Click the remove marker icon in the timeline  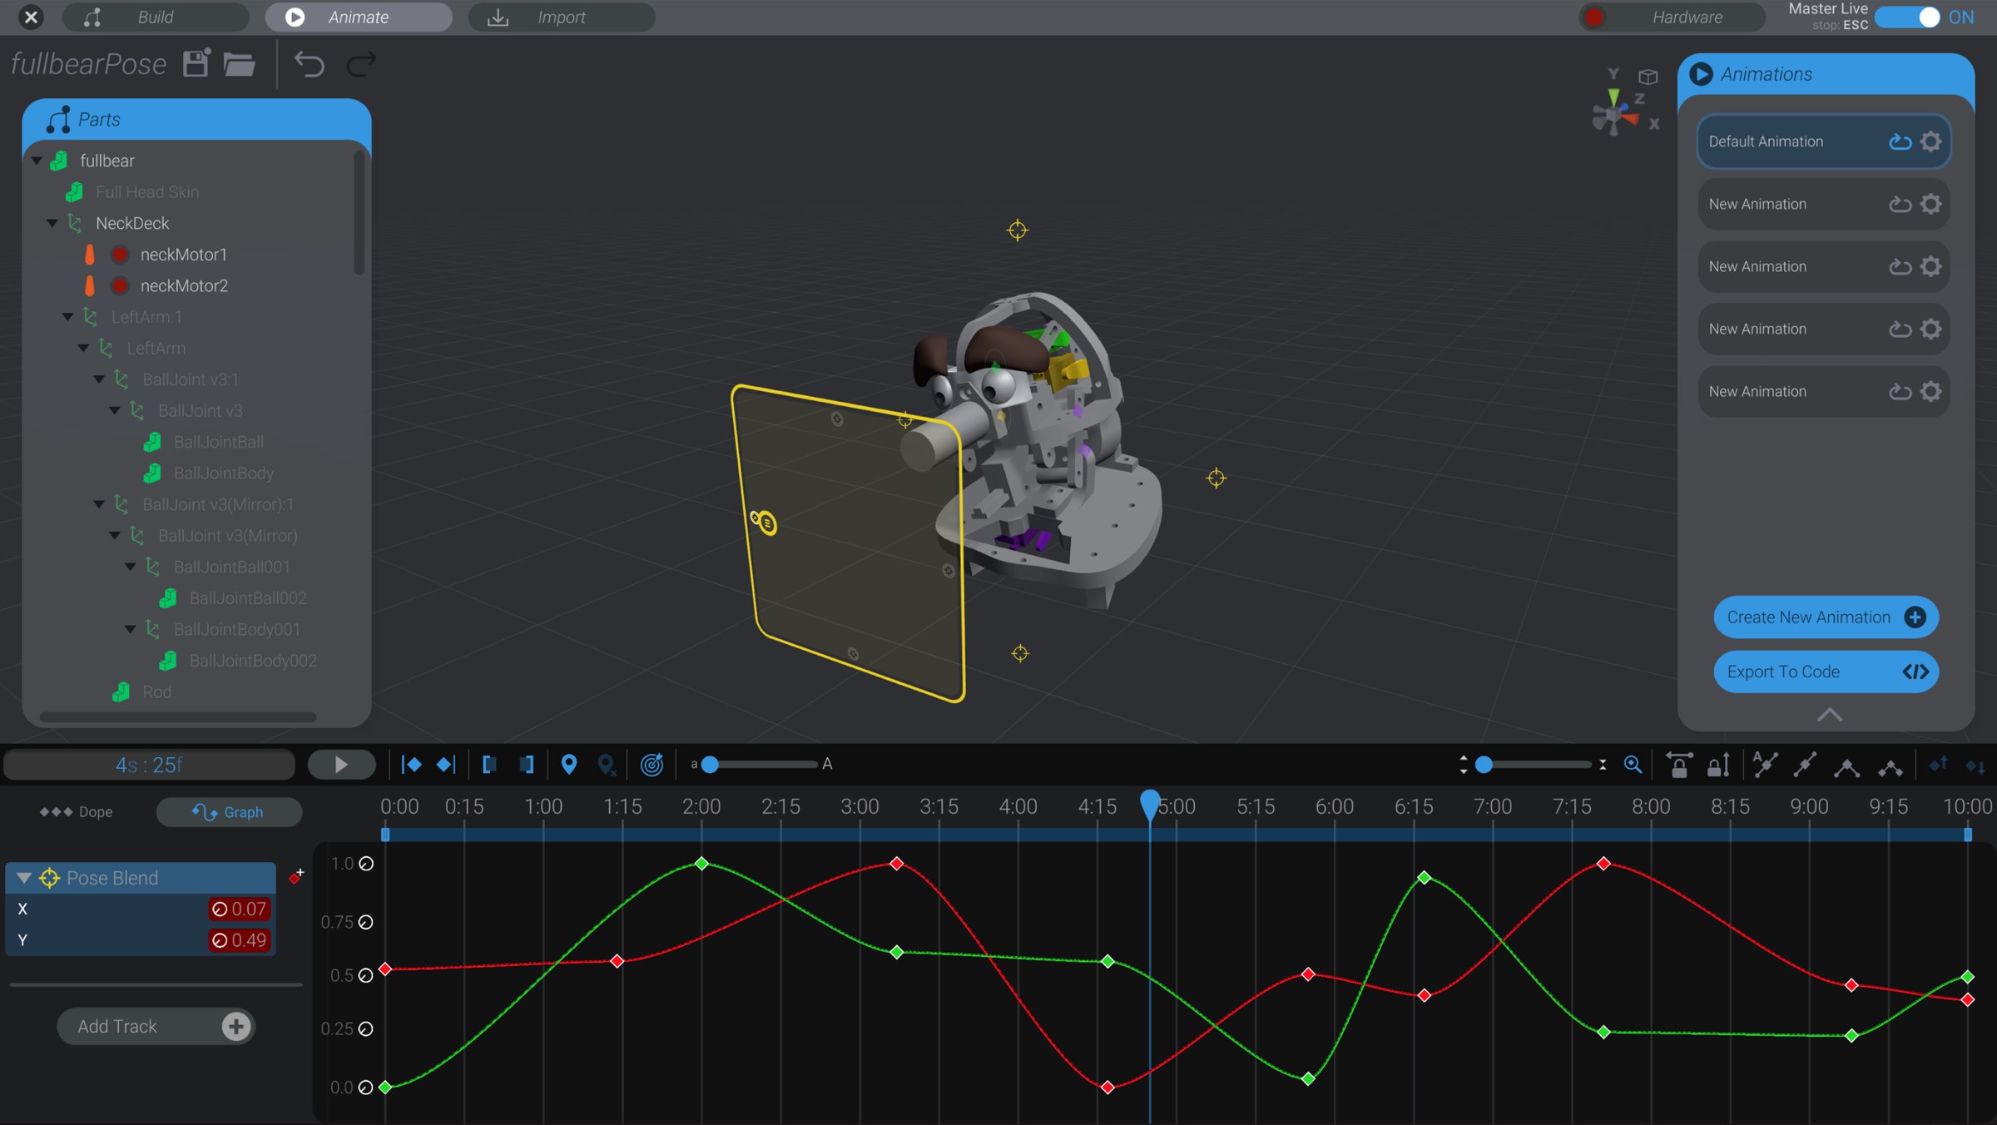(607, 765)
